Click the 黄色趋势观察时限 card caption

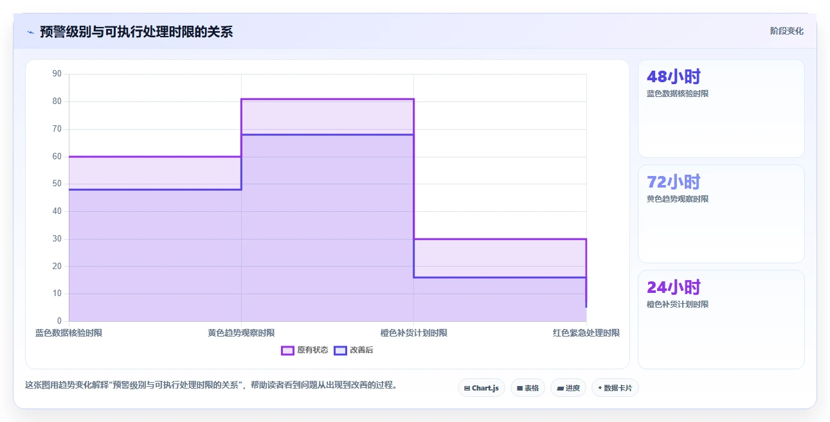678,199
